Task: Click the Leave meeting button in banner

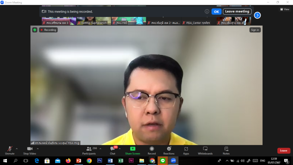Action: click(x=237, y=11)
